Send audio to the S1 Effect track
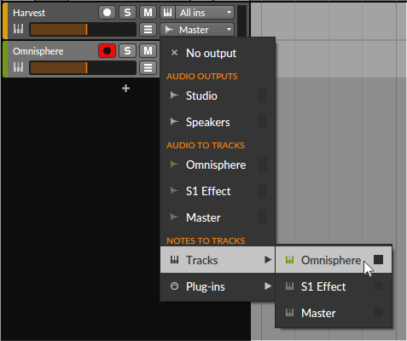 218,191
